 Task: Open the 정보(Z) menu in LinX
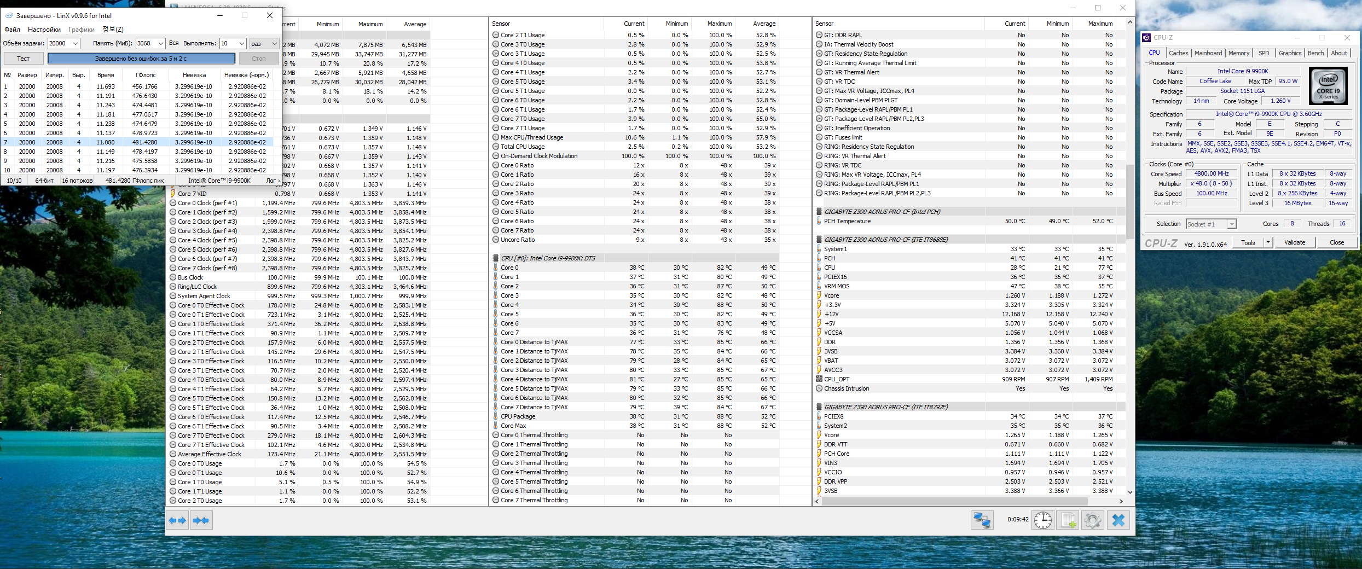click(x=113, y=30)
